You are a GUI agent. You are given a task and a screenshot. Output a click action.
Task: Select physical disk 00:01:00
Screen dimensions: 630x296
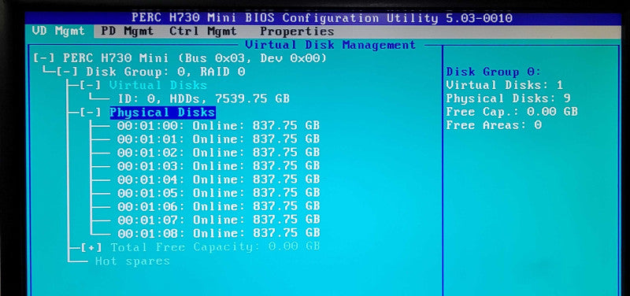219,126
